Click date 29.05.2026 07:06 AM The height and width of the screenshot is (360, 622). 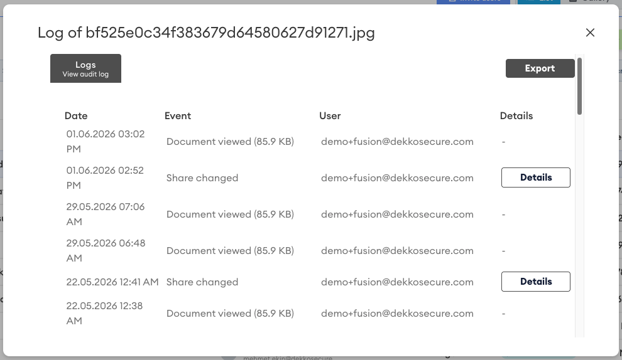(106, 214)
